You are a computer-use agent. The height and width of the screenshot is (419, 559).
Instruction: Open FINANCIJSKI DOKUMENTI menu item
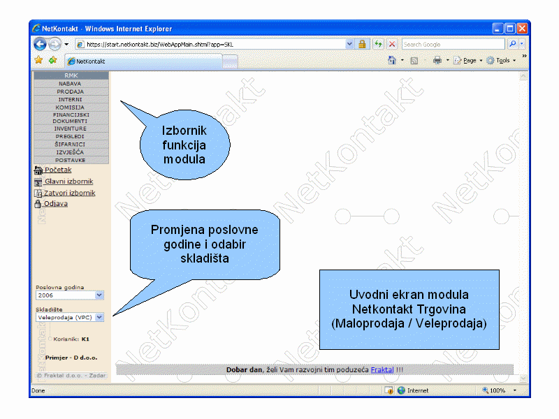point(71,118)
